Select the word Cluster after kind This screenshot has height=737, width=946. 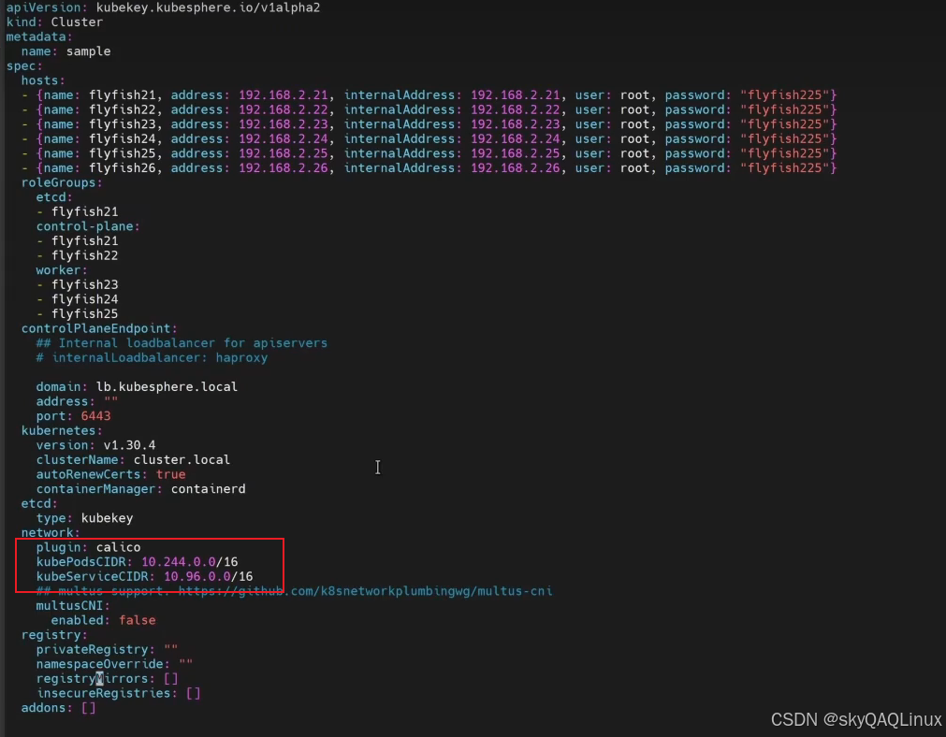[77, 22]
